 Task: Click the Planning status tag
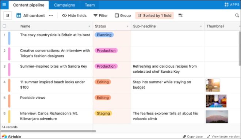tap(104, 35)
